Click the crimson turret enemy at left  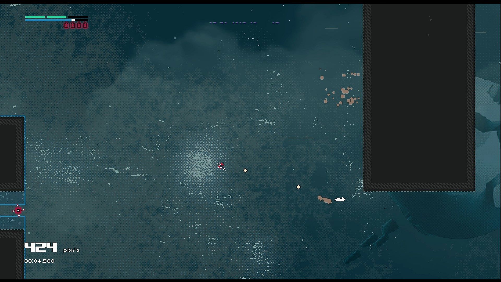point(18,210)
